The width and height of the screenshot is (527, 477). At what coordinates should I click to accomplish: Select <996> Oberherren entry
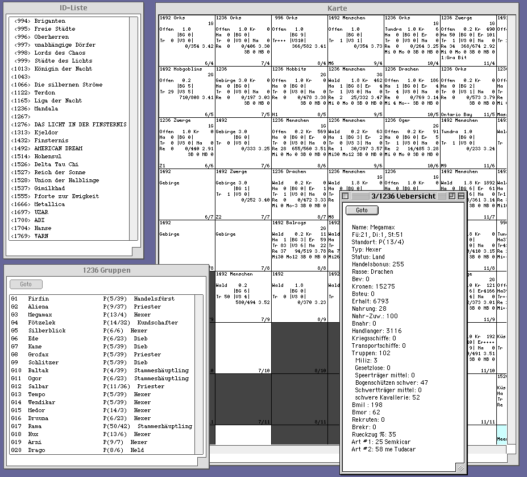tap(69, 37)
